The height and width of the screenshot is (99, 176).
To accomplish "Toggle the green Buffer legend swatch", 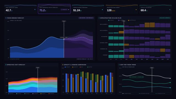I will point(88,67).
